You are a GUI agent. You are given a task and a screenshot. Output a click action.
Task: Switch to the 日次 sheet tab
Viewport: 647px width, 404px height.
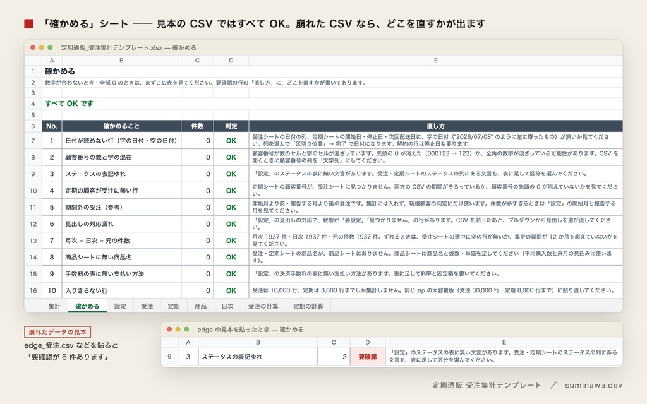[227, 306]
